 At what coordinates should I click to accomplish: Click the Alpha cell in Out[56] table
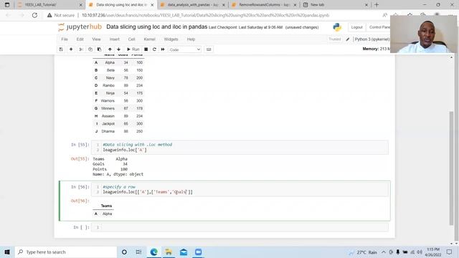click(x=107, y=214)
